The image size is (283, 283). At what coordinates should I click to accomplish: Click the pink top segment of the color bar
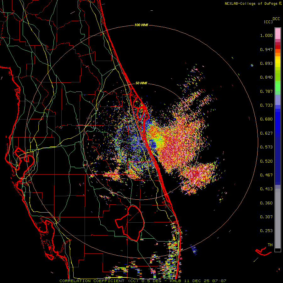coord(278,34)
